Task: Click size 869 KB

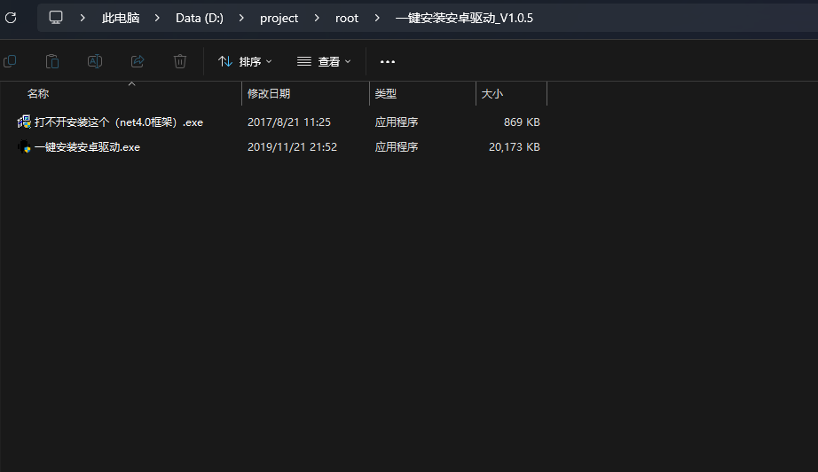Action: click(x=522, y=122)
